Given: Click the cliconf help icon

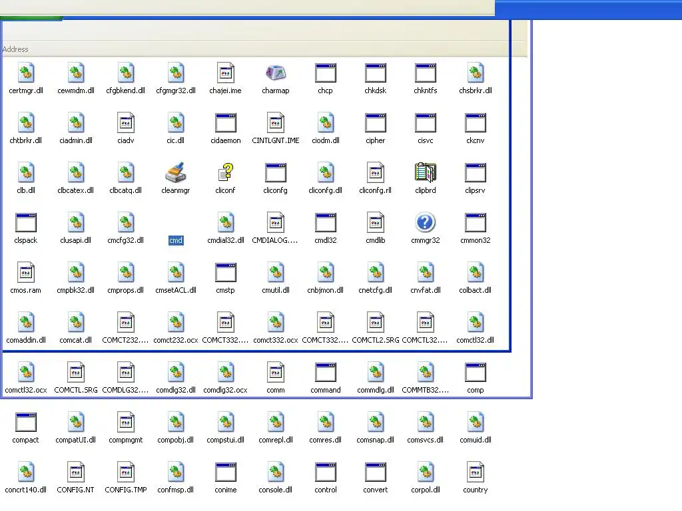Looking at the screenshot, I should point(225,172).
